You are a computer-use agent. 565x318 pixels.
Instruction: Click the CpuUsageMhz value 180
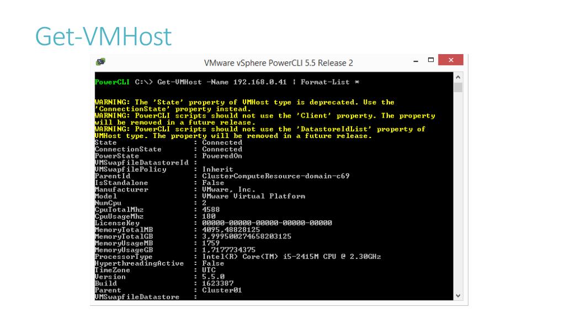click(x=209, y=216)
